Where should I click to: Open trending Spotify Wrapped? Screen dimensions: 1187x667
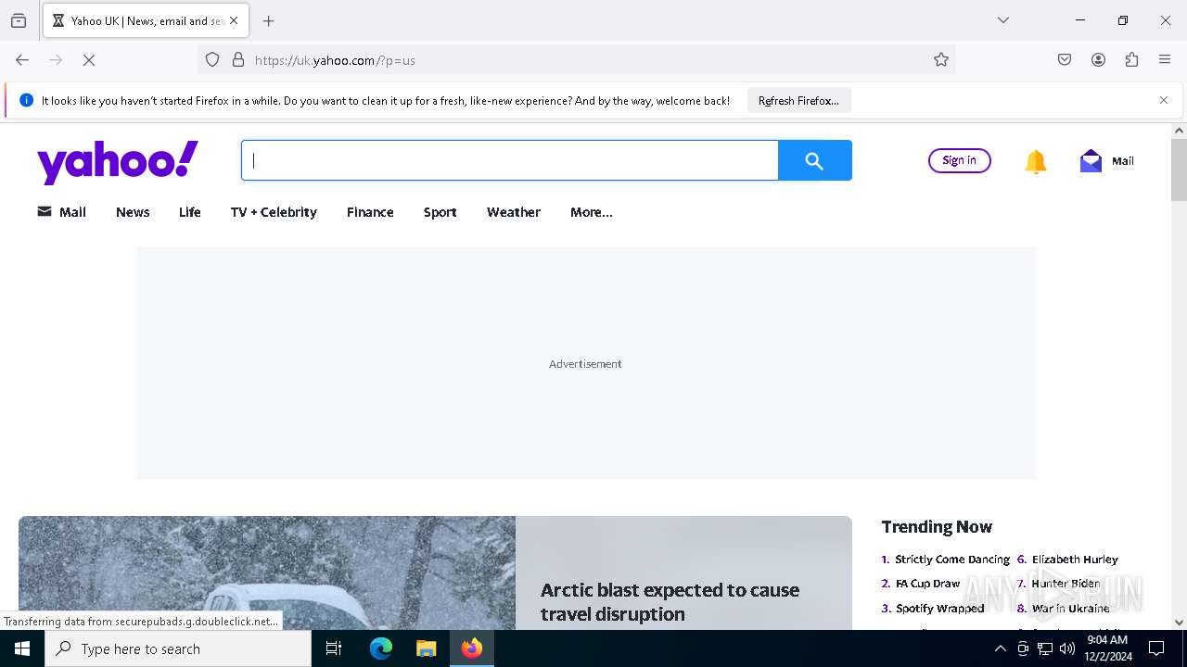(939, 609)
